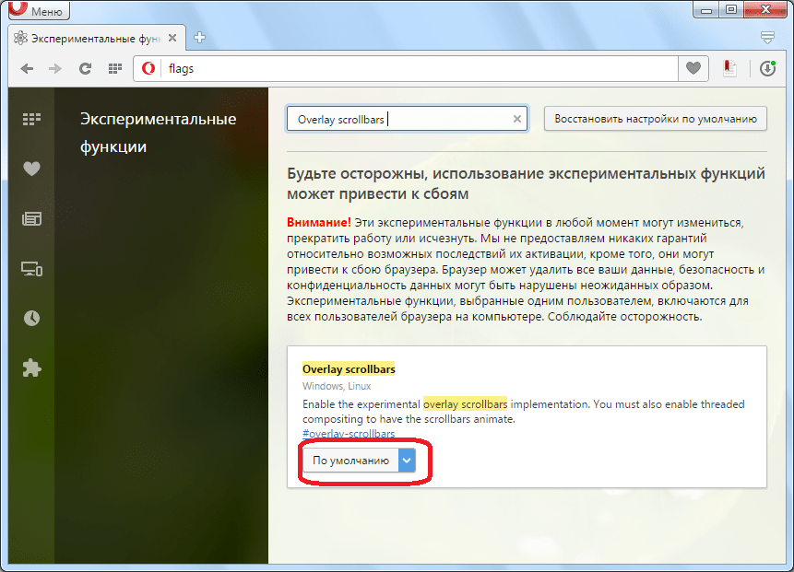Open the Opera "Меню" button
This screenshot has height=572, width=794.
(x=37, y=12)
